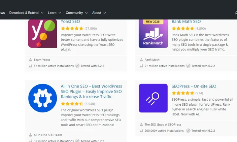
Task: Open the Yoast SEO plugin logo
Action: click(43, 34)
